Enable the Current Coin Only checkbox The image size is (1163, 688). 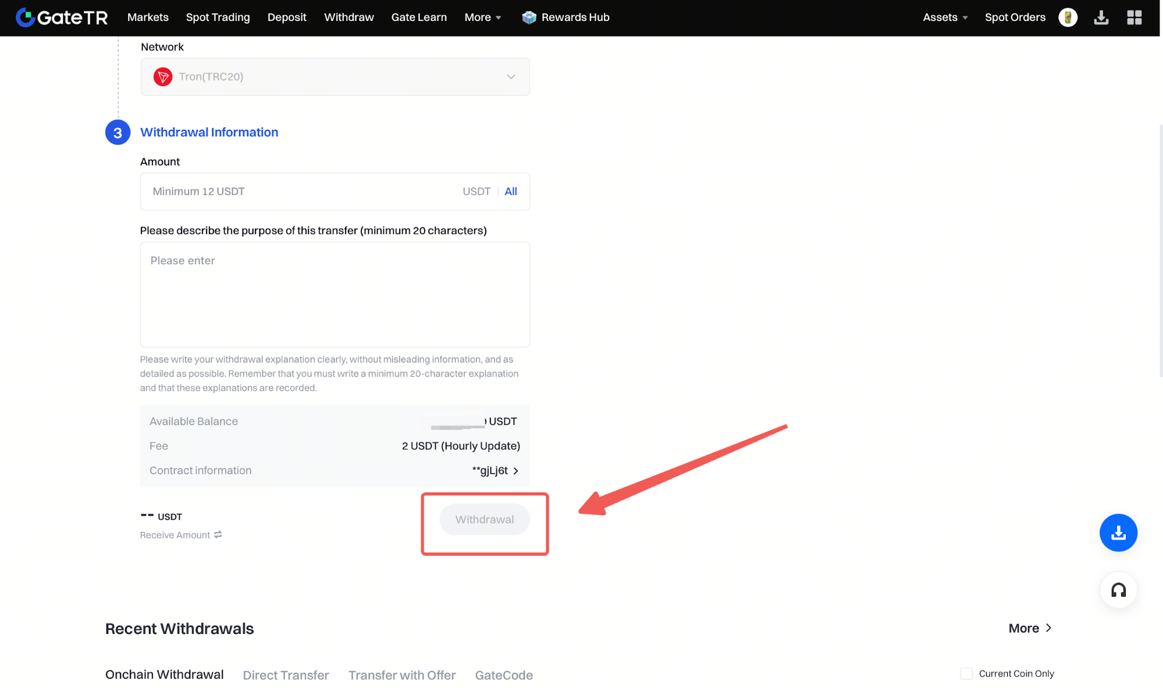coord(966,673)
